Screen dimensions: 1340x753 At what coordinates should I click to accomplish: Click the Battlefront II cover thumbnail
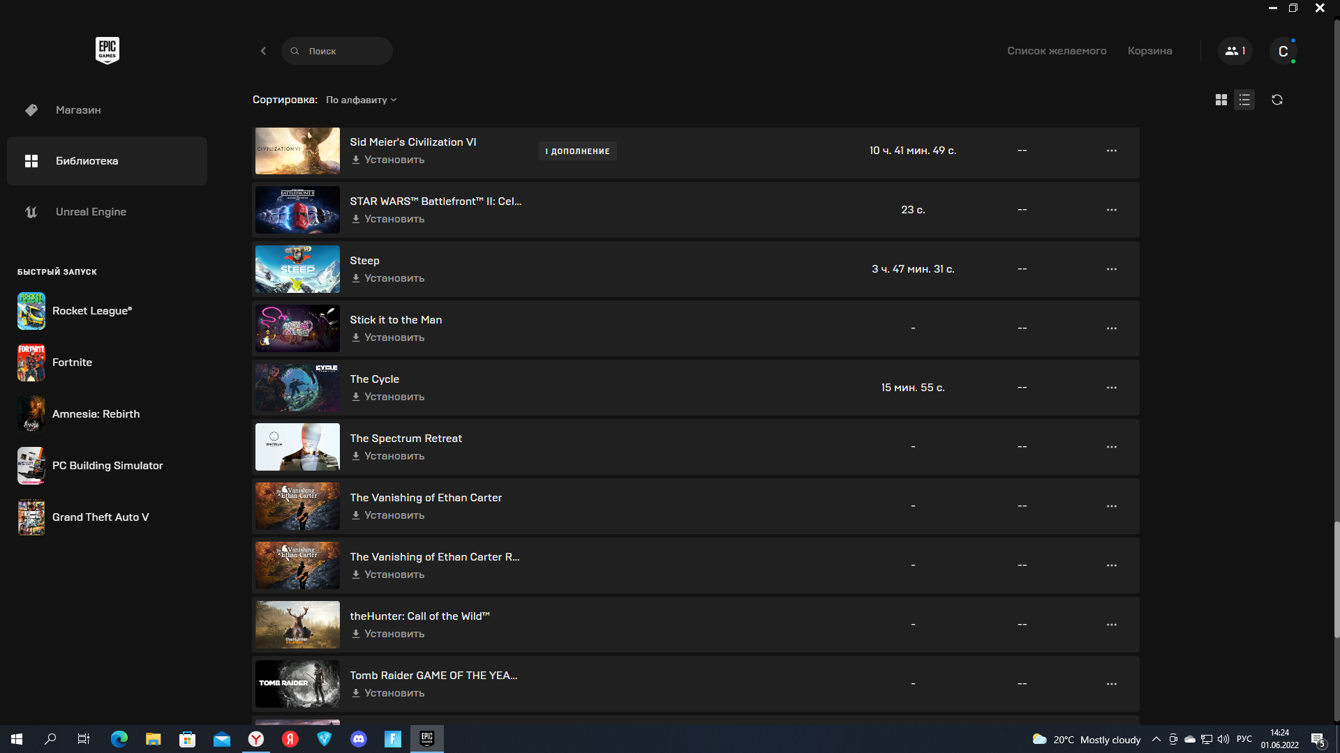coord(297,210)
